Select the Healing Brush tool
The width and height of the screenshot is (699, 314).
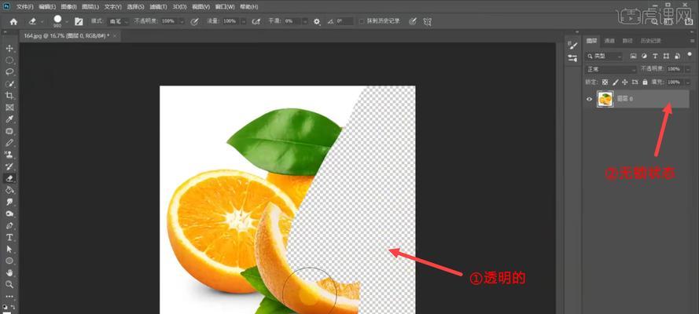point(9,131)
